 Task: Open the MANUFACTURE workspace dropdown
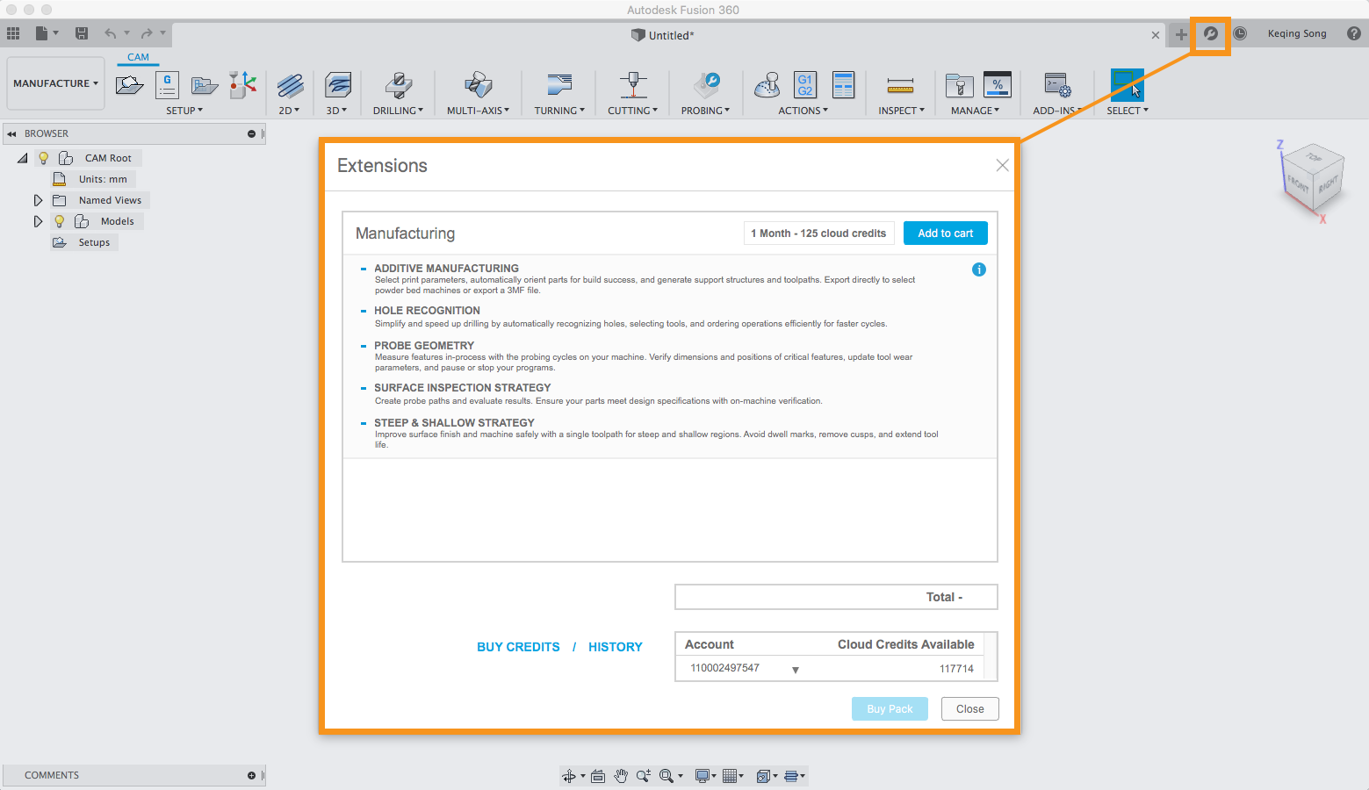pos(55,83)
